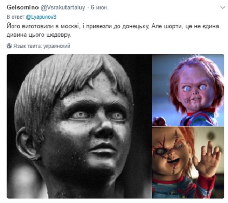Open Gelsomino's profile via display name
Viewport: 228px width, 203px height.
click(x=23, y=7)
